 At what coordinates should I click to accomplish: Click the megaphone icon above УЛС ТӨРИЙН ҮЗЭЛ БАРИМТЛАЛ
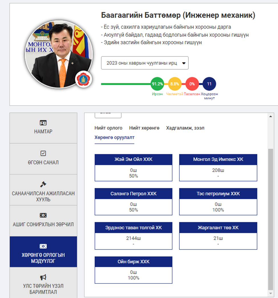(43, 277)
